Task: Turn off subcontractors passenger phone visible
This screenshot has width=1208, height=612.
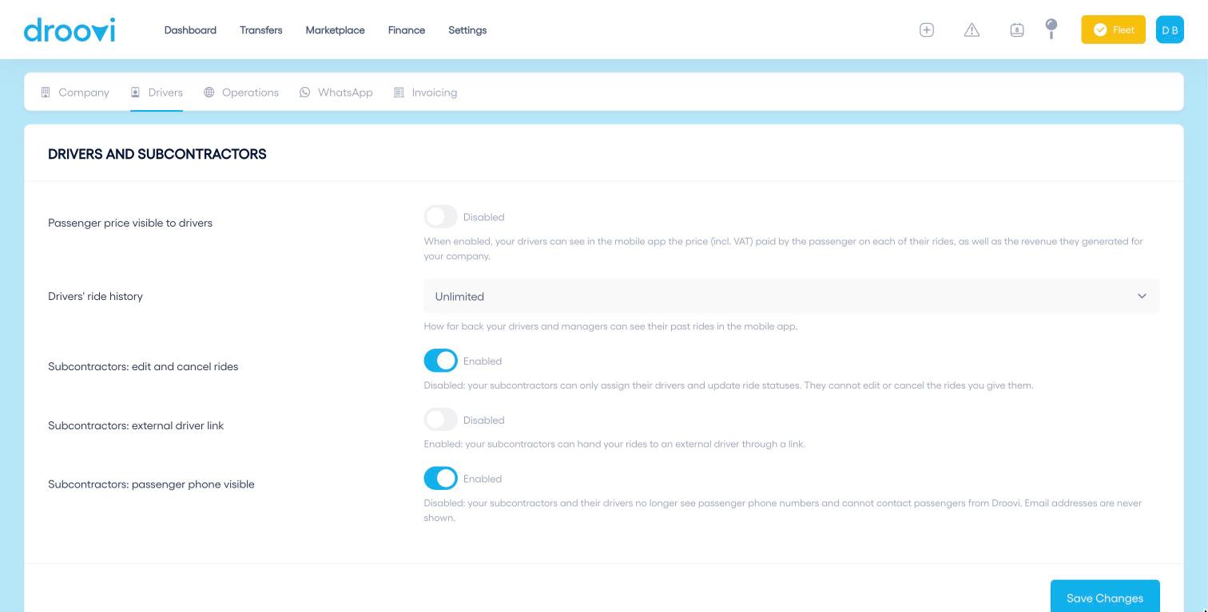Action: [440, 479]
